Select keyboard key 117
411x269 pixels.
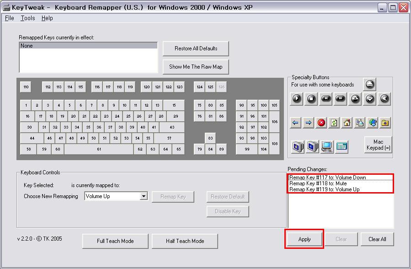pyautogui.click(x=108, y=87)
